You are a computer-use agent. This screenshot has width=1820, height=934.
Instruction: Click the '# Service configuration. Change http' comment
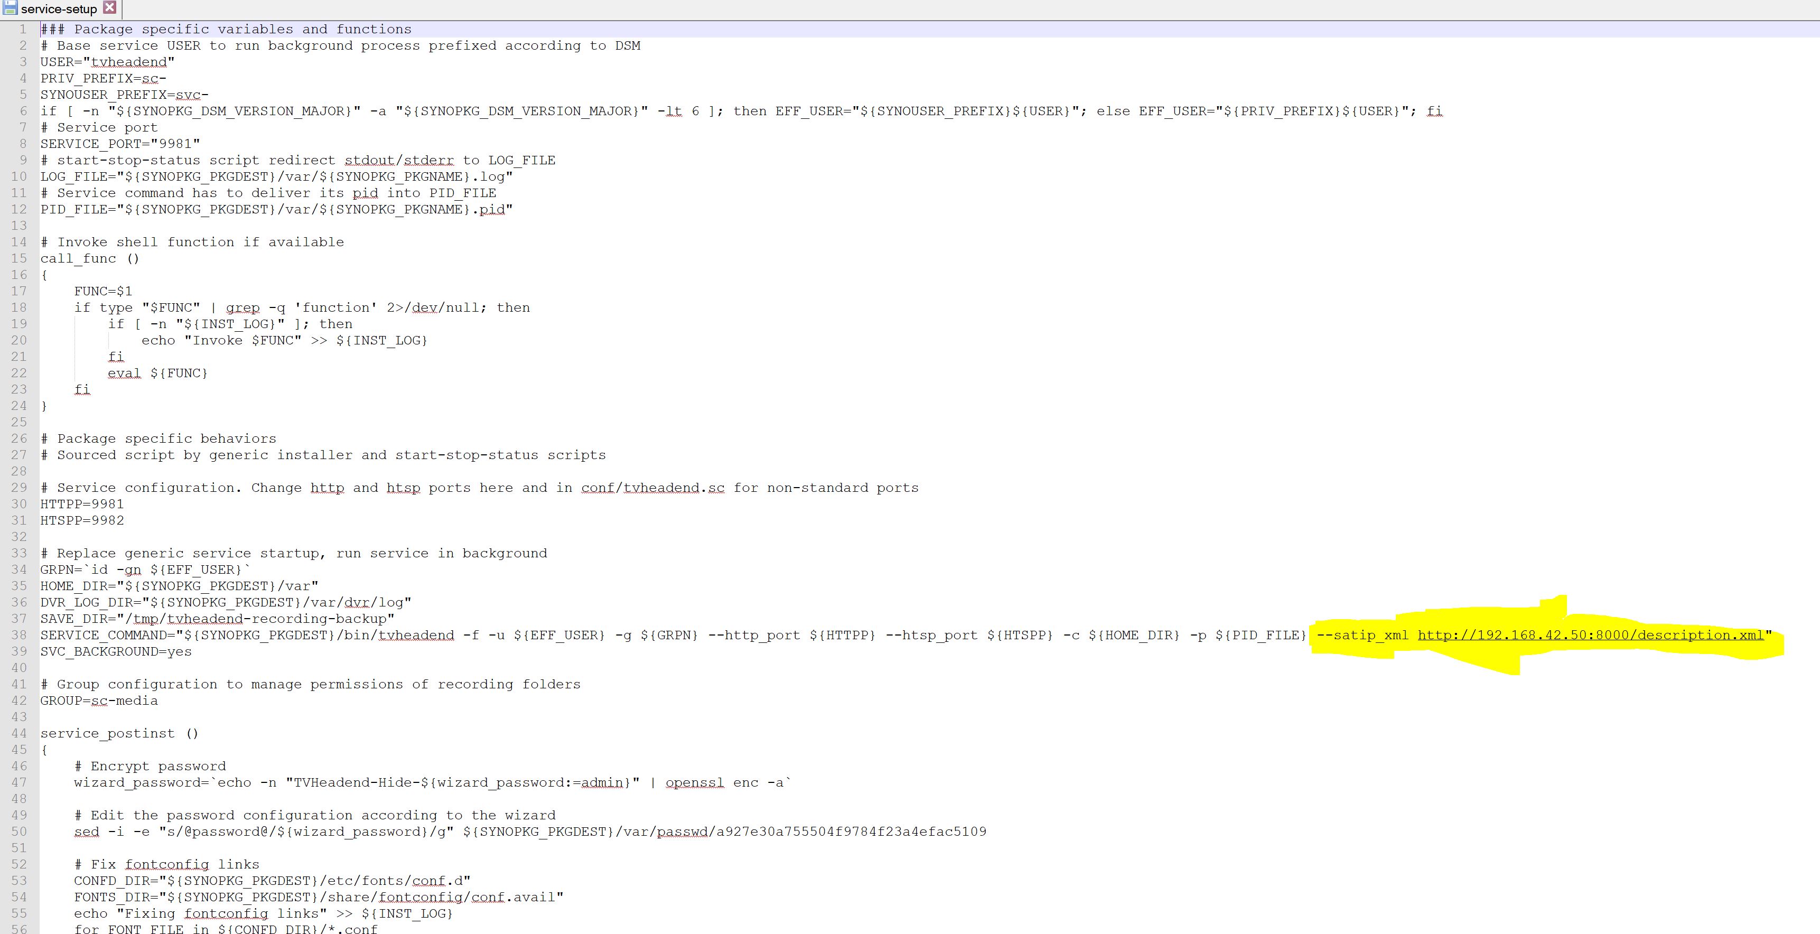(x=480, y=488)
